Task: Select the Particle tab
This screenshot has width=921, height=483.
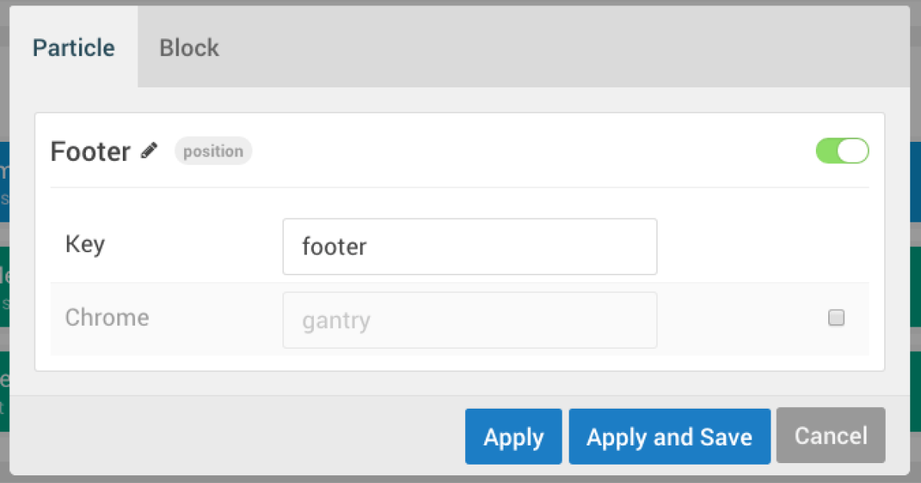Action: coord(74,48)
